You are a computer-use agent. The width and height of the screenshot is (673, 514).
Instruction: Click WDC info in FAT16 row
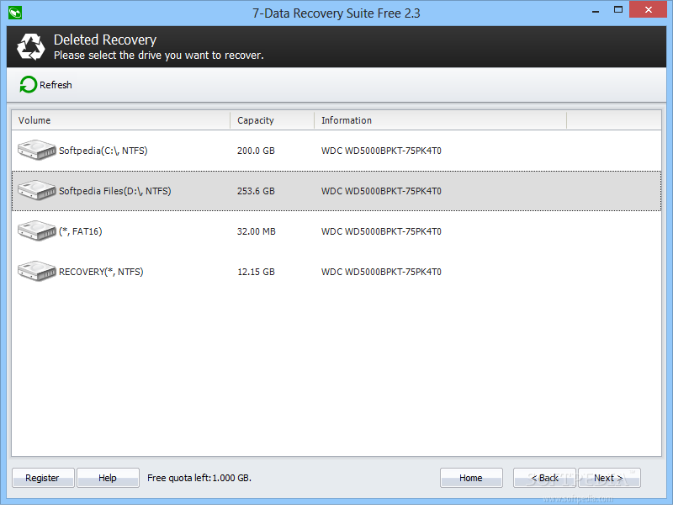click(381, 231)
